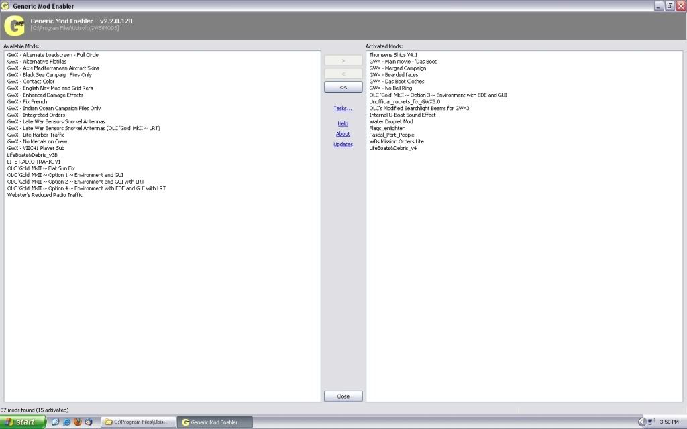Switch to the C:\Program Files\Ubis... taskbar window
The height and width of the screenshot is (429, 687).
pos(138,422)
